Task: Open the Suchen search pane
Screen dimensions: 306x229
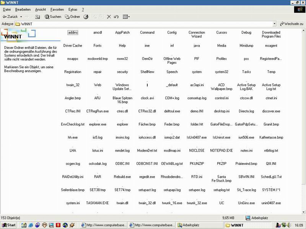Action: (53, 17)
